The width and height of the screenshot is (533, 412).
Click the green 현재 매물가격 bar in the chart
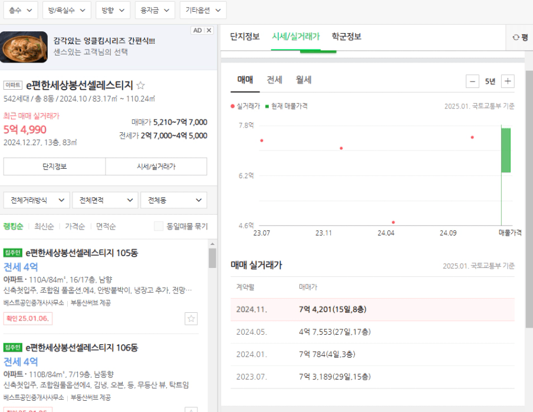coord(506,151)
